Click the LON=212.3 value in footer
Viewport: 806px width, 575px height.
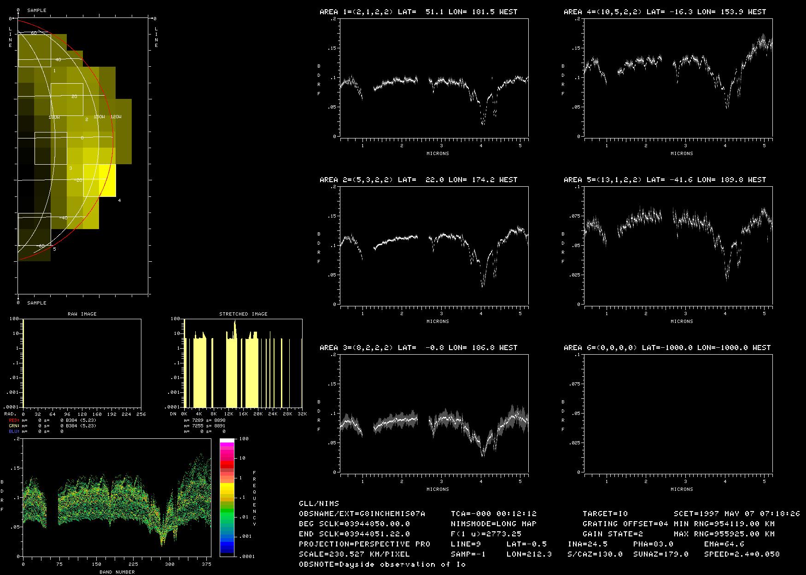click(x=529, y=554)
